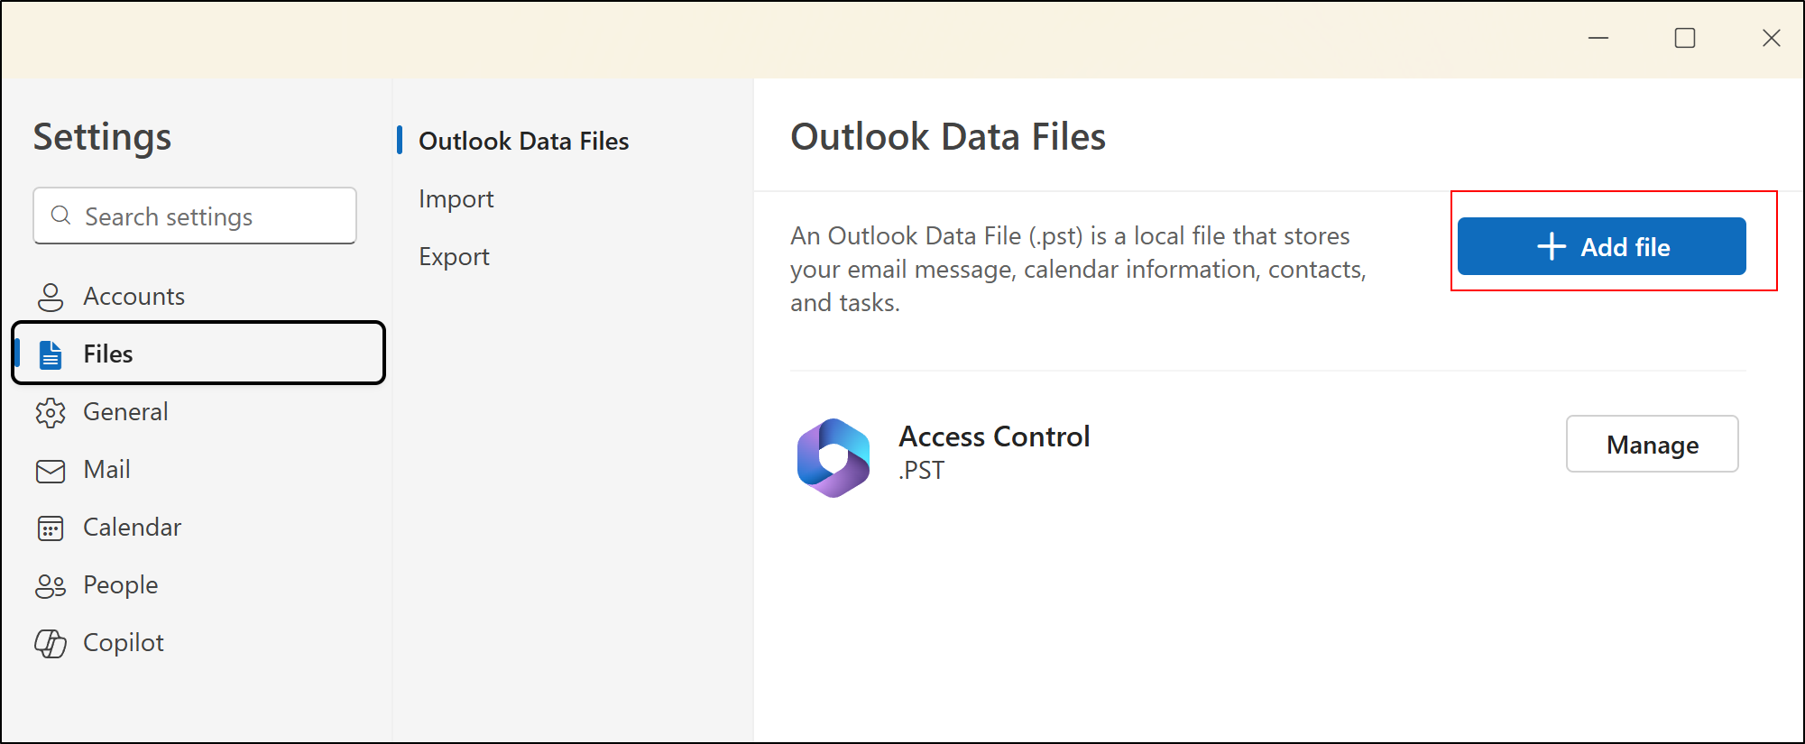1805x744 pixels.
Task: Open the Export section
Action: point(454,257)
